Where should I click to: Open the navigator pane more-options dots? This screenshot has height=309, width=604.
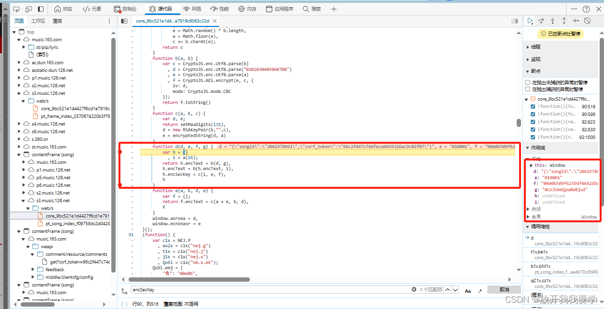(x=109, y=21)
